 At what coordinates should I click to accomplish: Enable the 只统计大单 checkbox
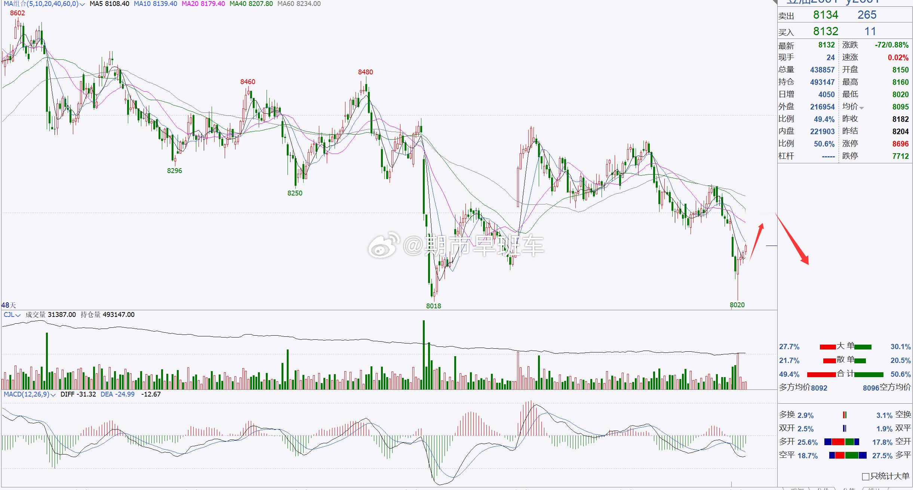tap(866, 477)
